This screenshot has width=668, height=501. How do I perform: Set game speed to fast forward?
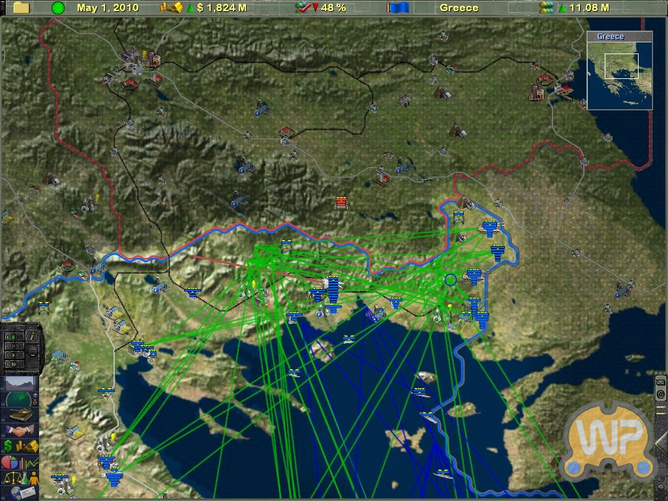pyautogui.click(x=11, y=364)
